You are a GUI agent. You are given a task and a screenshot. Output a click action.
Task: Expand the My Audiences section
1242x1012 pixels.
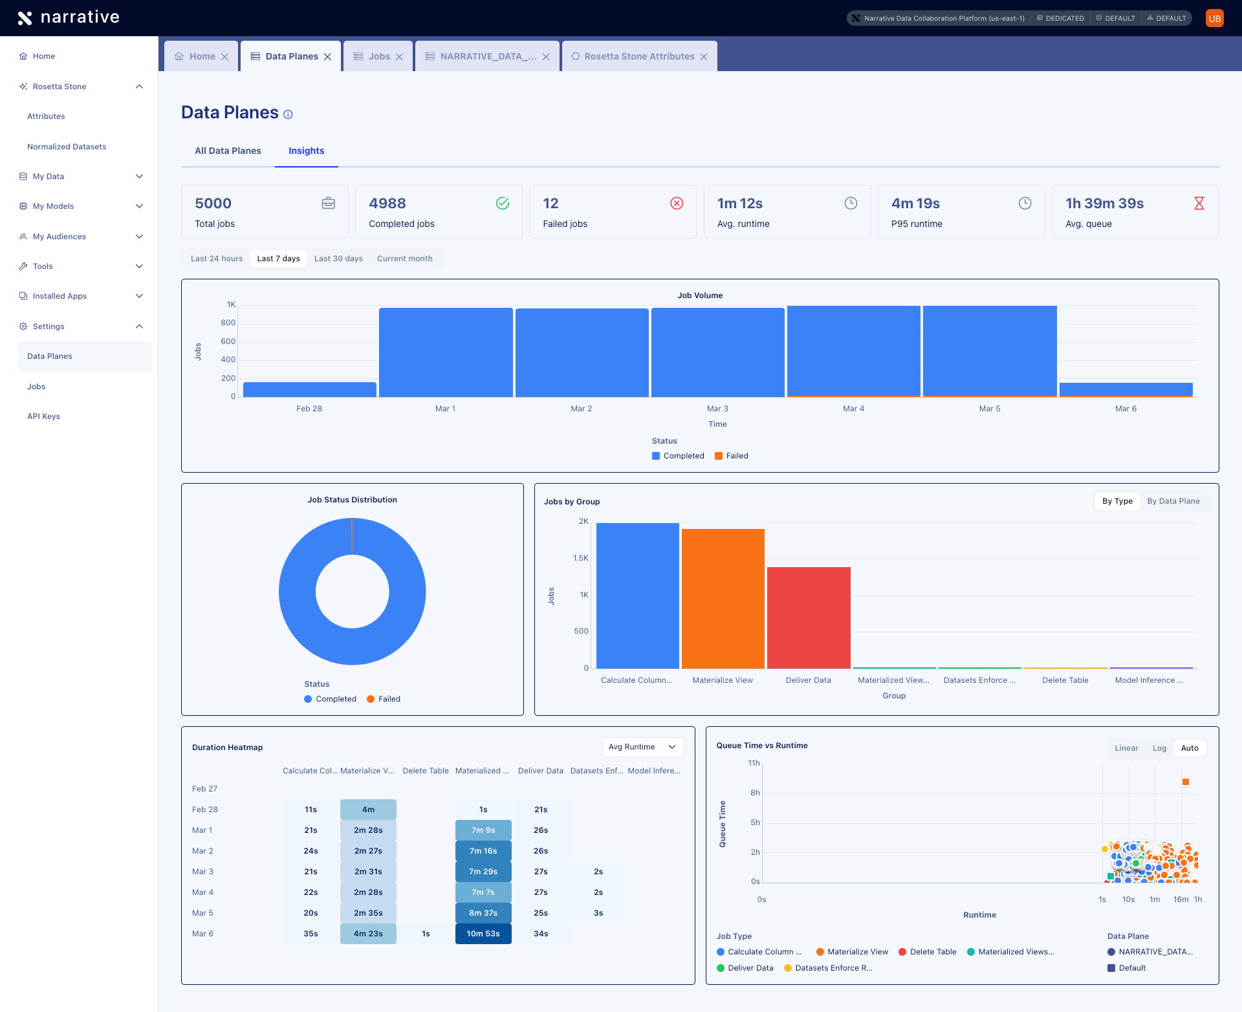click(58, 236)
